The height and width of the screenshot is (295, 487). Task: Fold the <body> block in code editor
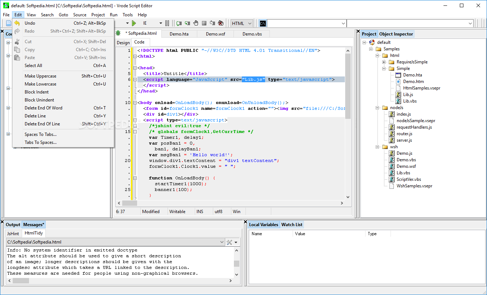[135, 103]
